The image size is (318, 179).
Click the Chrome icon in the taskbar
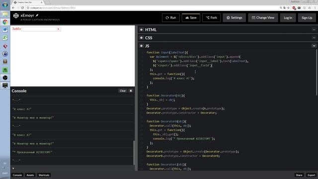(x=5, y=22)
